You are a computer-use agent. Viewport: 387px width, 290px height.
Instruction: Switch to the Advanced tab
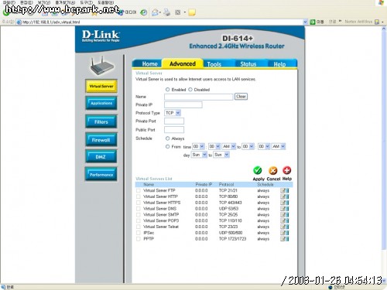(183, 63)
